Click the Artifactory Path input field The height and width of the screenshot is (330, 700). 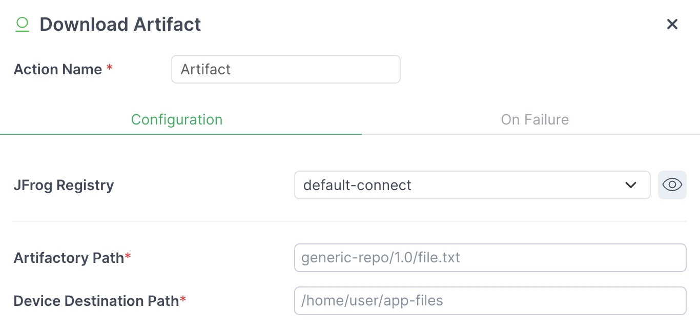tap(490, 258)
